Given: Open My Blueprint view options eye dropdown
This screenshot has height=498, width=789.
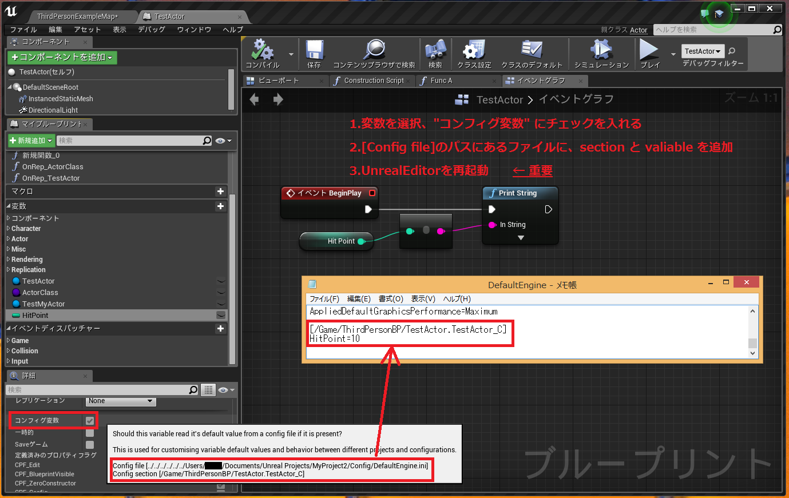Looking at the screenshot, I should (224, 141).
